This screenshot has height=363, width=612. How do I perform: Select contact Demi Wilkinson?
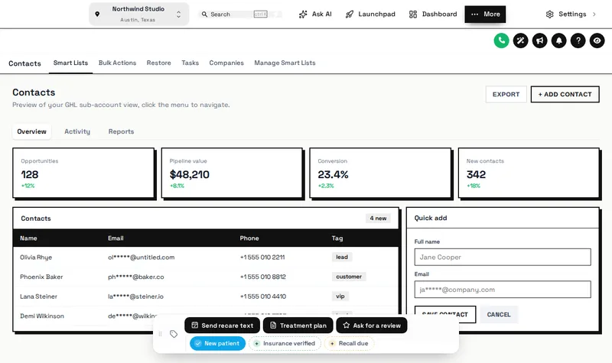[x=42, y=316]
